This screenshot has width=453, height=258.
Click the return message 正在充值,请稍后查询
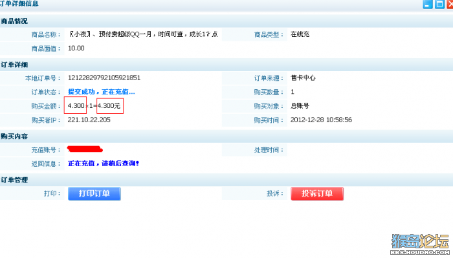click(x=104, y=164)
